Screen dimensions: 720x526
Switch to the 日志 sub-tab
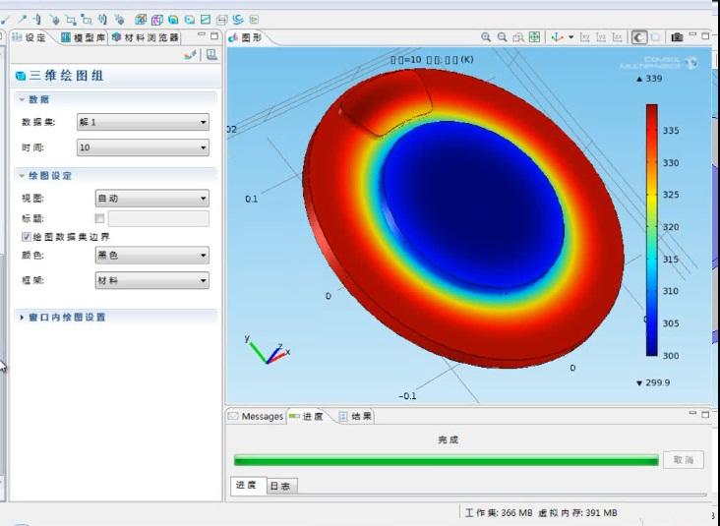[281, 486]
